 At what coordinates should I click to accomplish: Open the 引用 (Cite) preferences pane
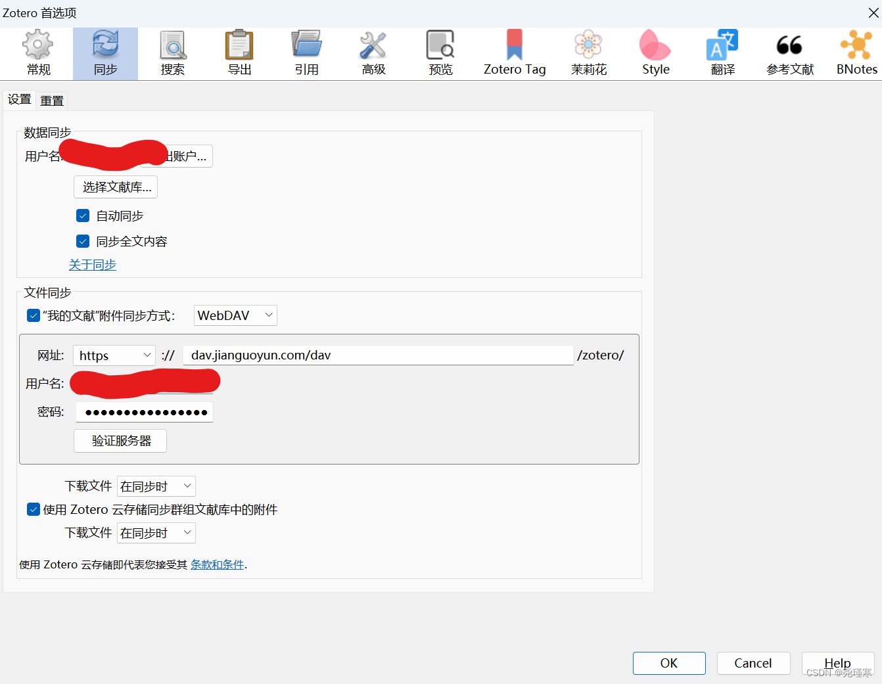point(306,54)
